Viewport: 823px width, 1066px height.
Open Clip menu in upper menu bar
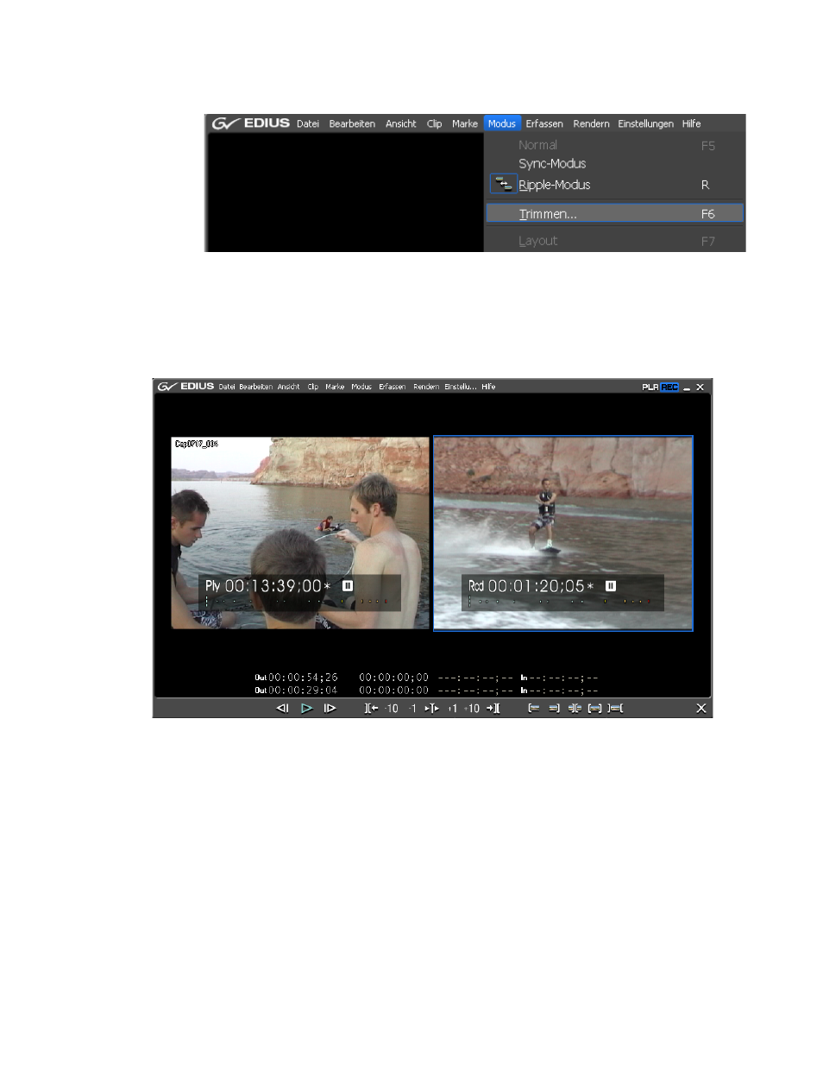[434, 123]
